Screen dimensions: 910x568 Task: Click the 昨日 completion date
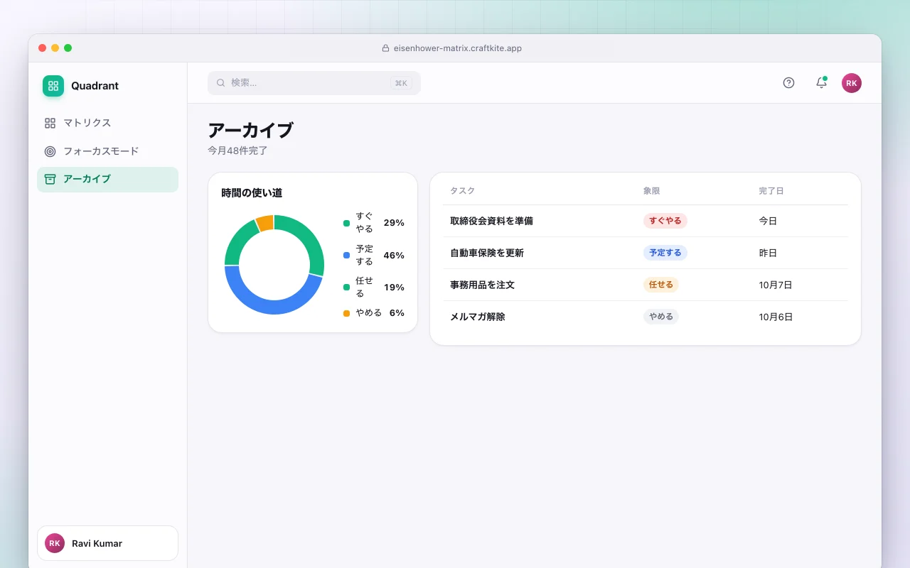click(768, 253)
